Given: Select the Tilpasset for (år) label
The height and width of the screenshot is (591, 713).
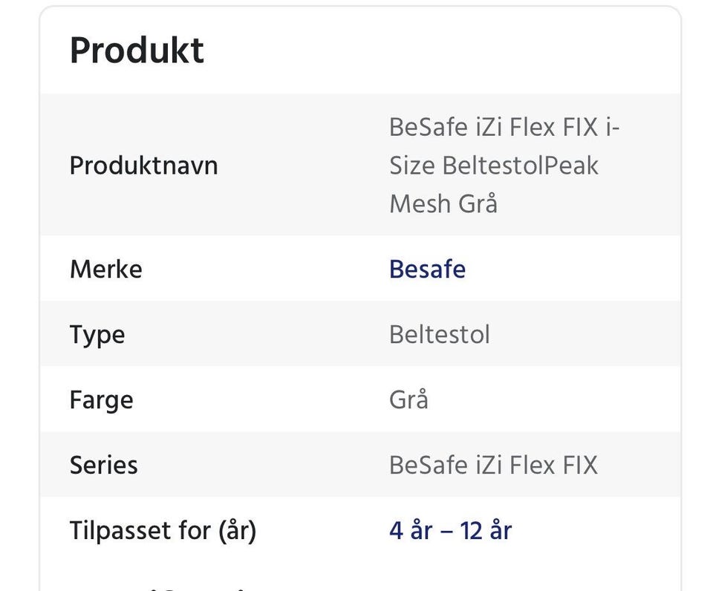Looking at the screenshot, I should (163, 530).
